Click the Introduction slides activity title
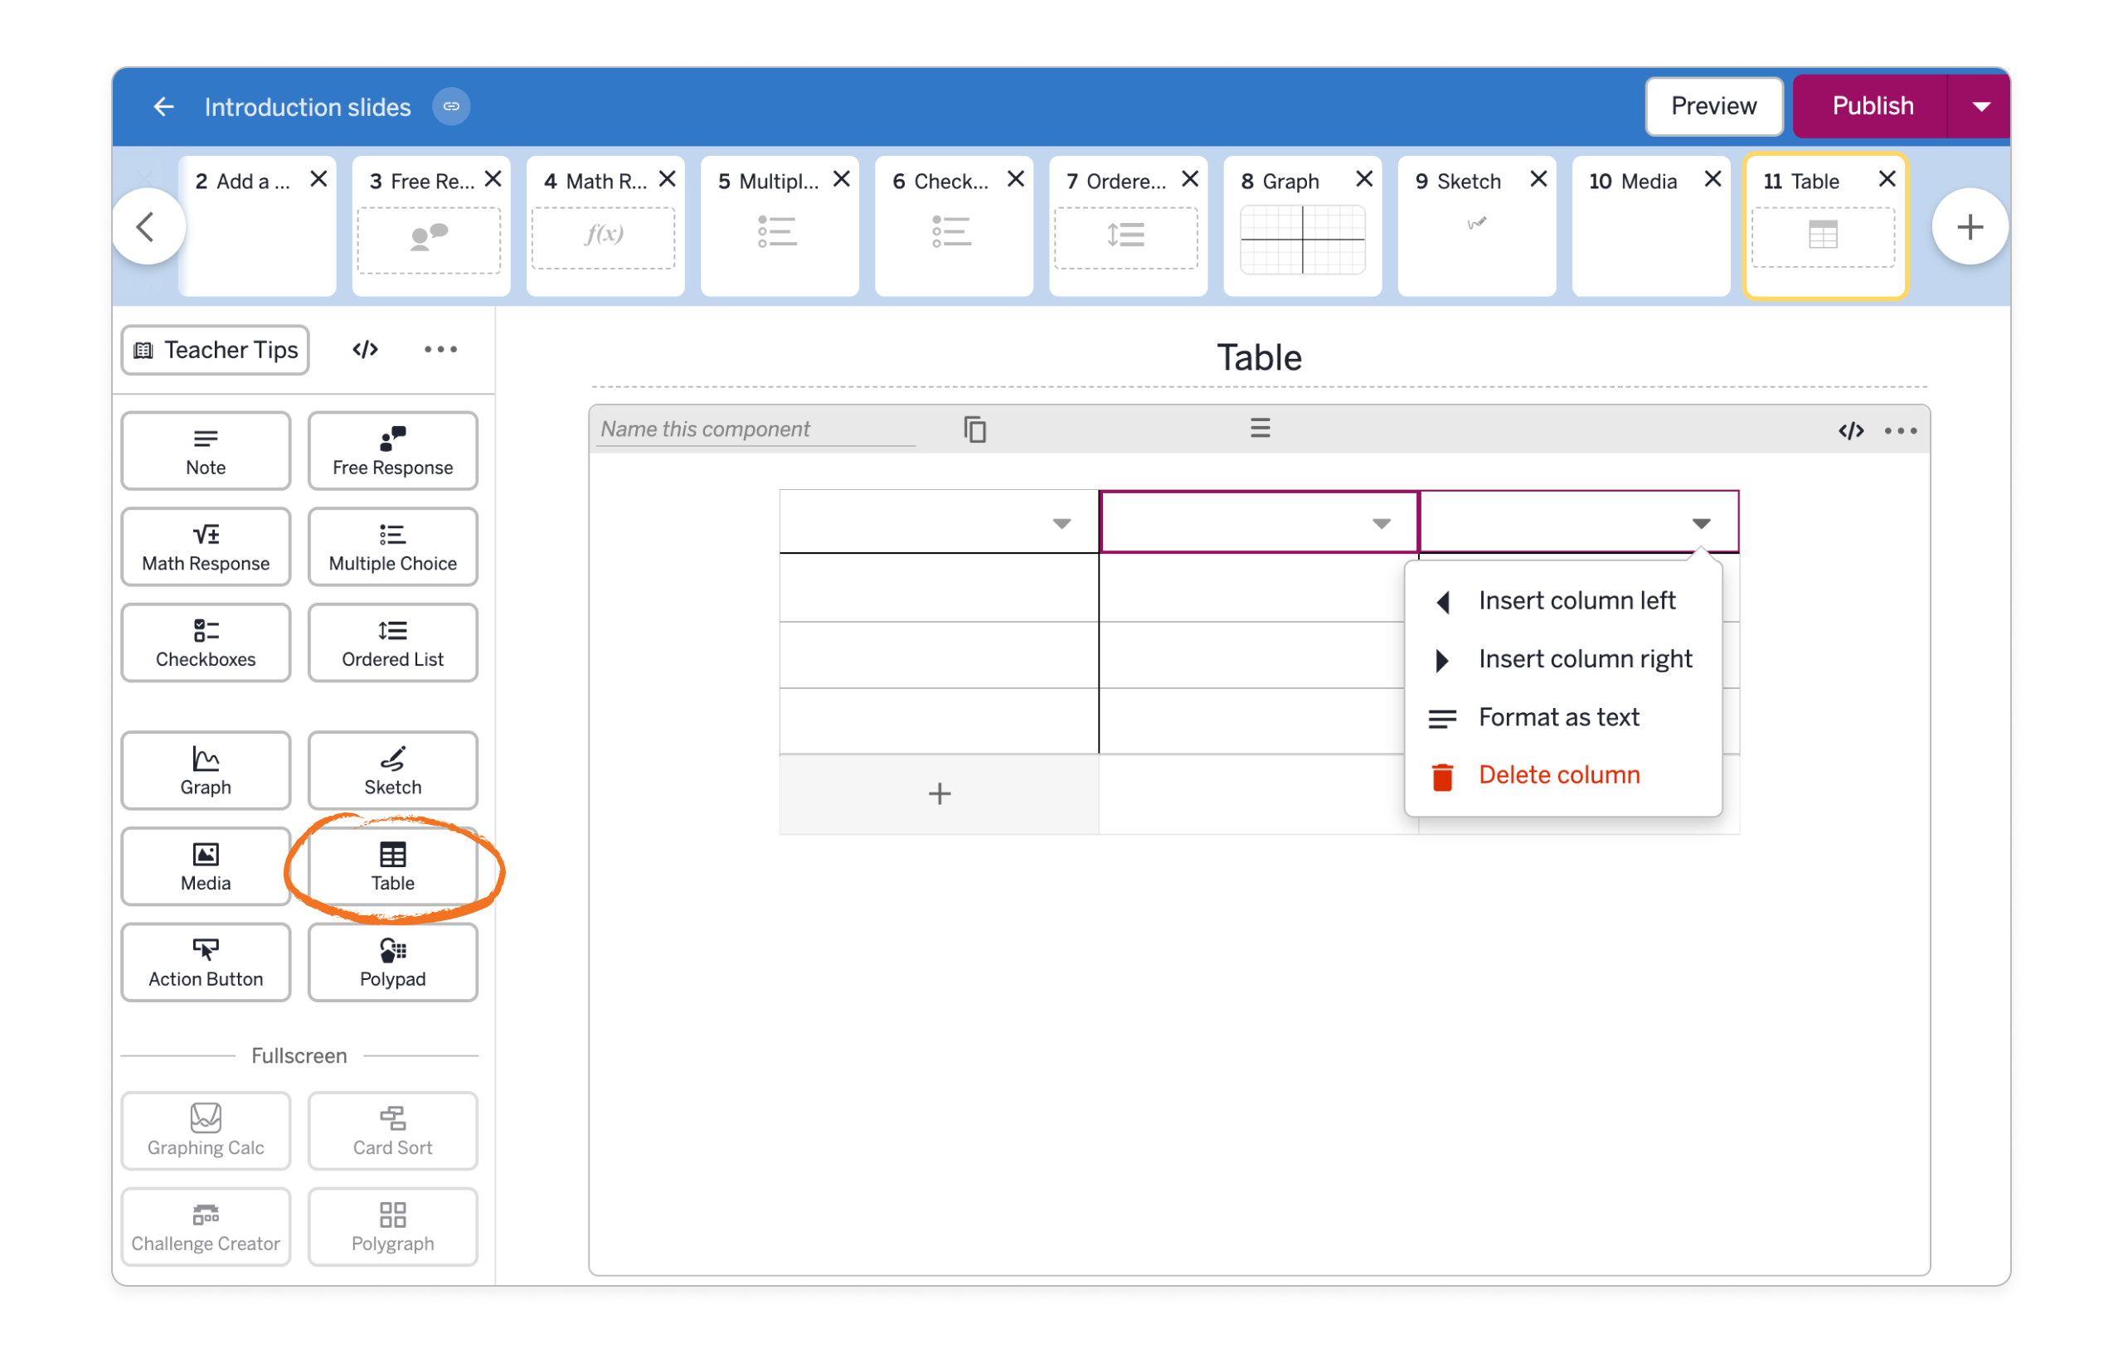The width and height of the screenshot is (2123, 1353). pos(307,107)
